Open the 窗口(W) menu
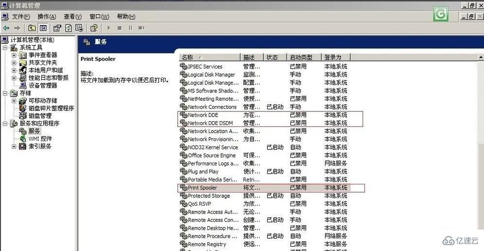Screen dimensions: 484x251 tap(99, 17)
